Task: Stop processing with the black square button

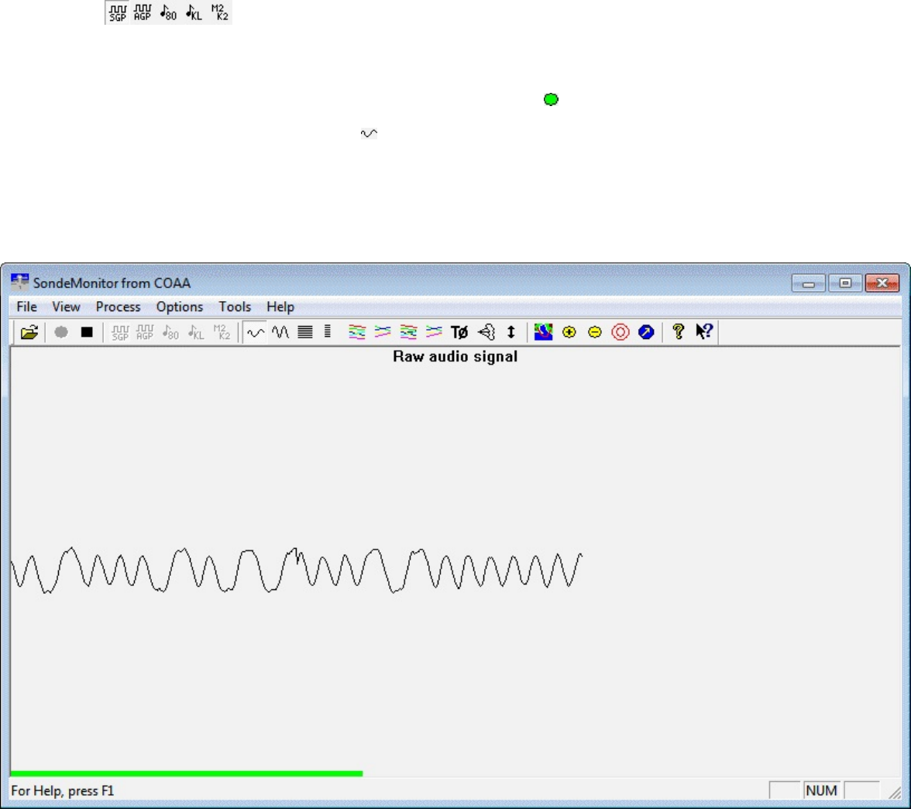Action: coord(87,332)
